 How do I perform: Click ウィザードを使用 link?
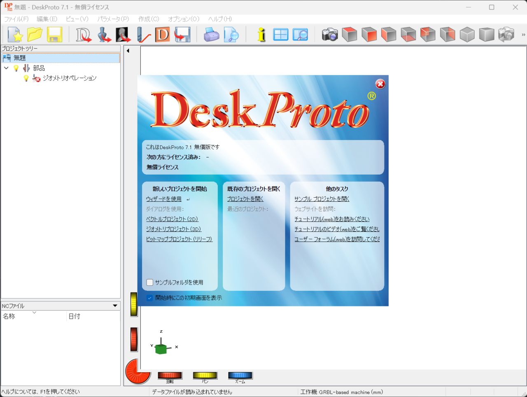point(163,199)
